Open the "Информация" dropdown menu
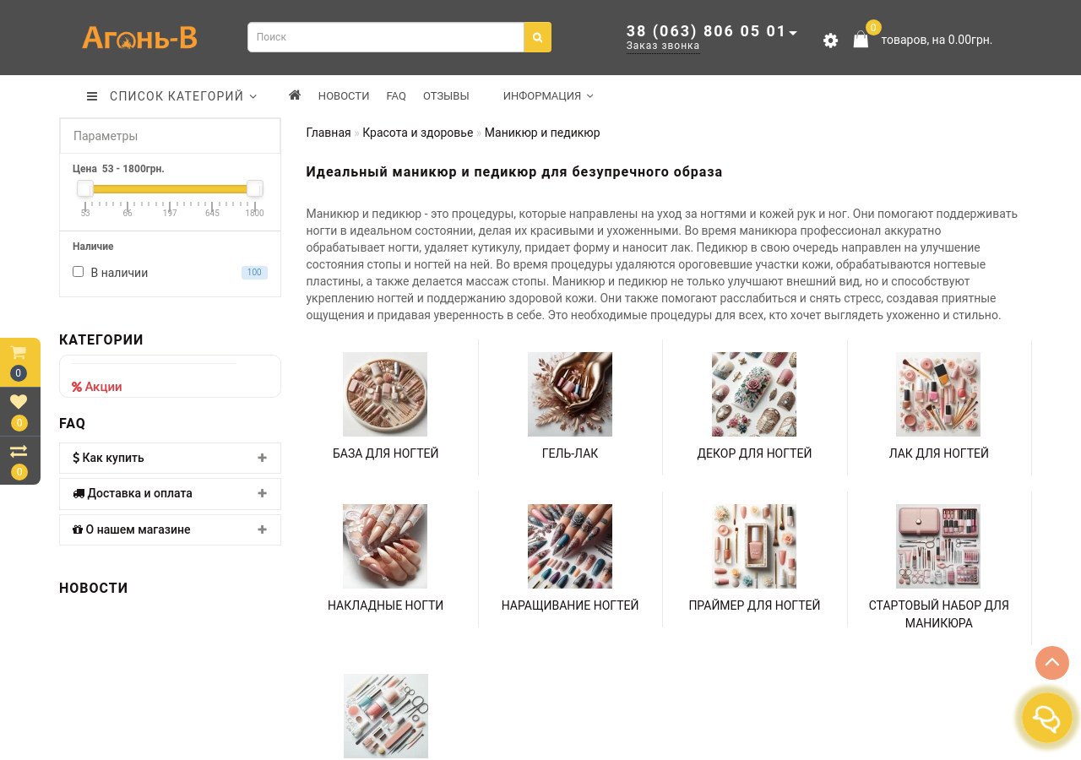The height and width of the screenshot is (760, 1081). 547,96
